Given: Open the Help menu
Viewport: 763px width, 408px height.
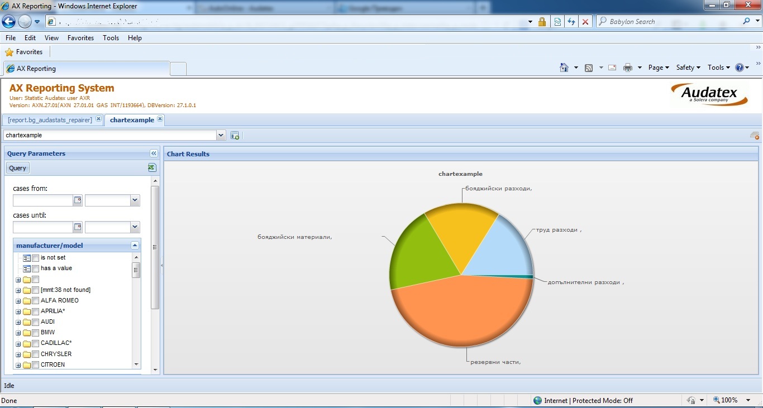Looking at the screenshot, I should (x=135, y=38).
